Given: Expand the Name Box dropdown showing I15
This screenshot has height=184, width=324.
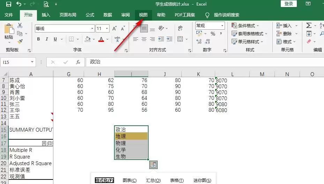Looking at the screenshot, I should coord(32,62).
